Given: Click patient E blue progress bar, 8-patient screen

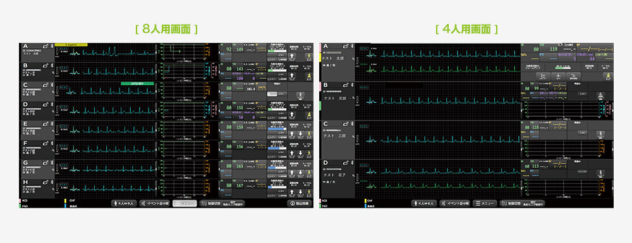Looking at the screenshot, I should click(x=277, y=129).
